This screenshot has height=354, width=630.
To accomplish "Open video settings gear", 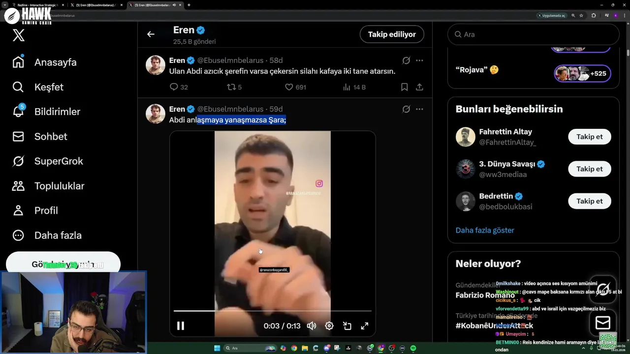I will (329, 325).
